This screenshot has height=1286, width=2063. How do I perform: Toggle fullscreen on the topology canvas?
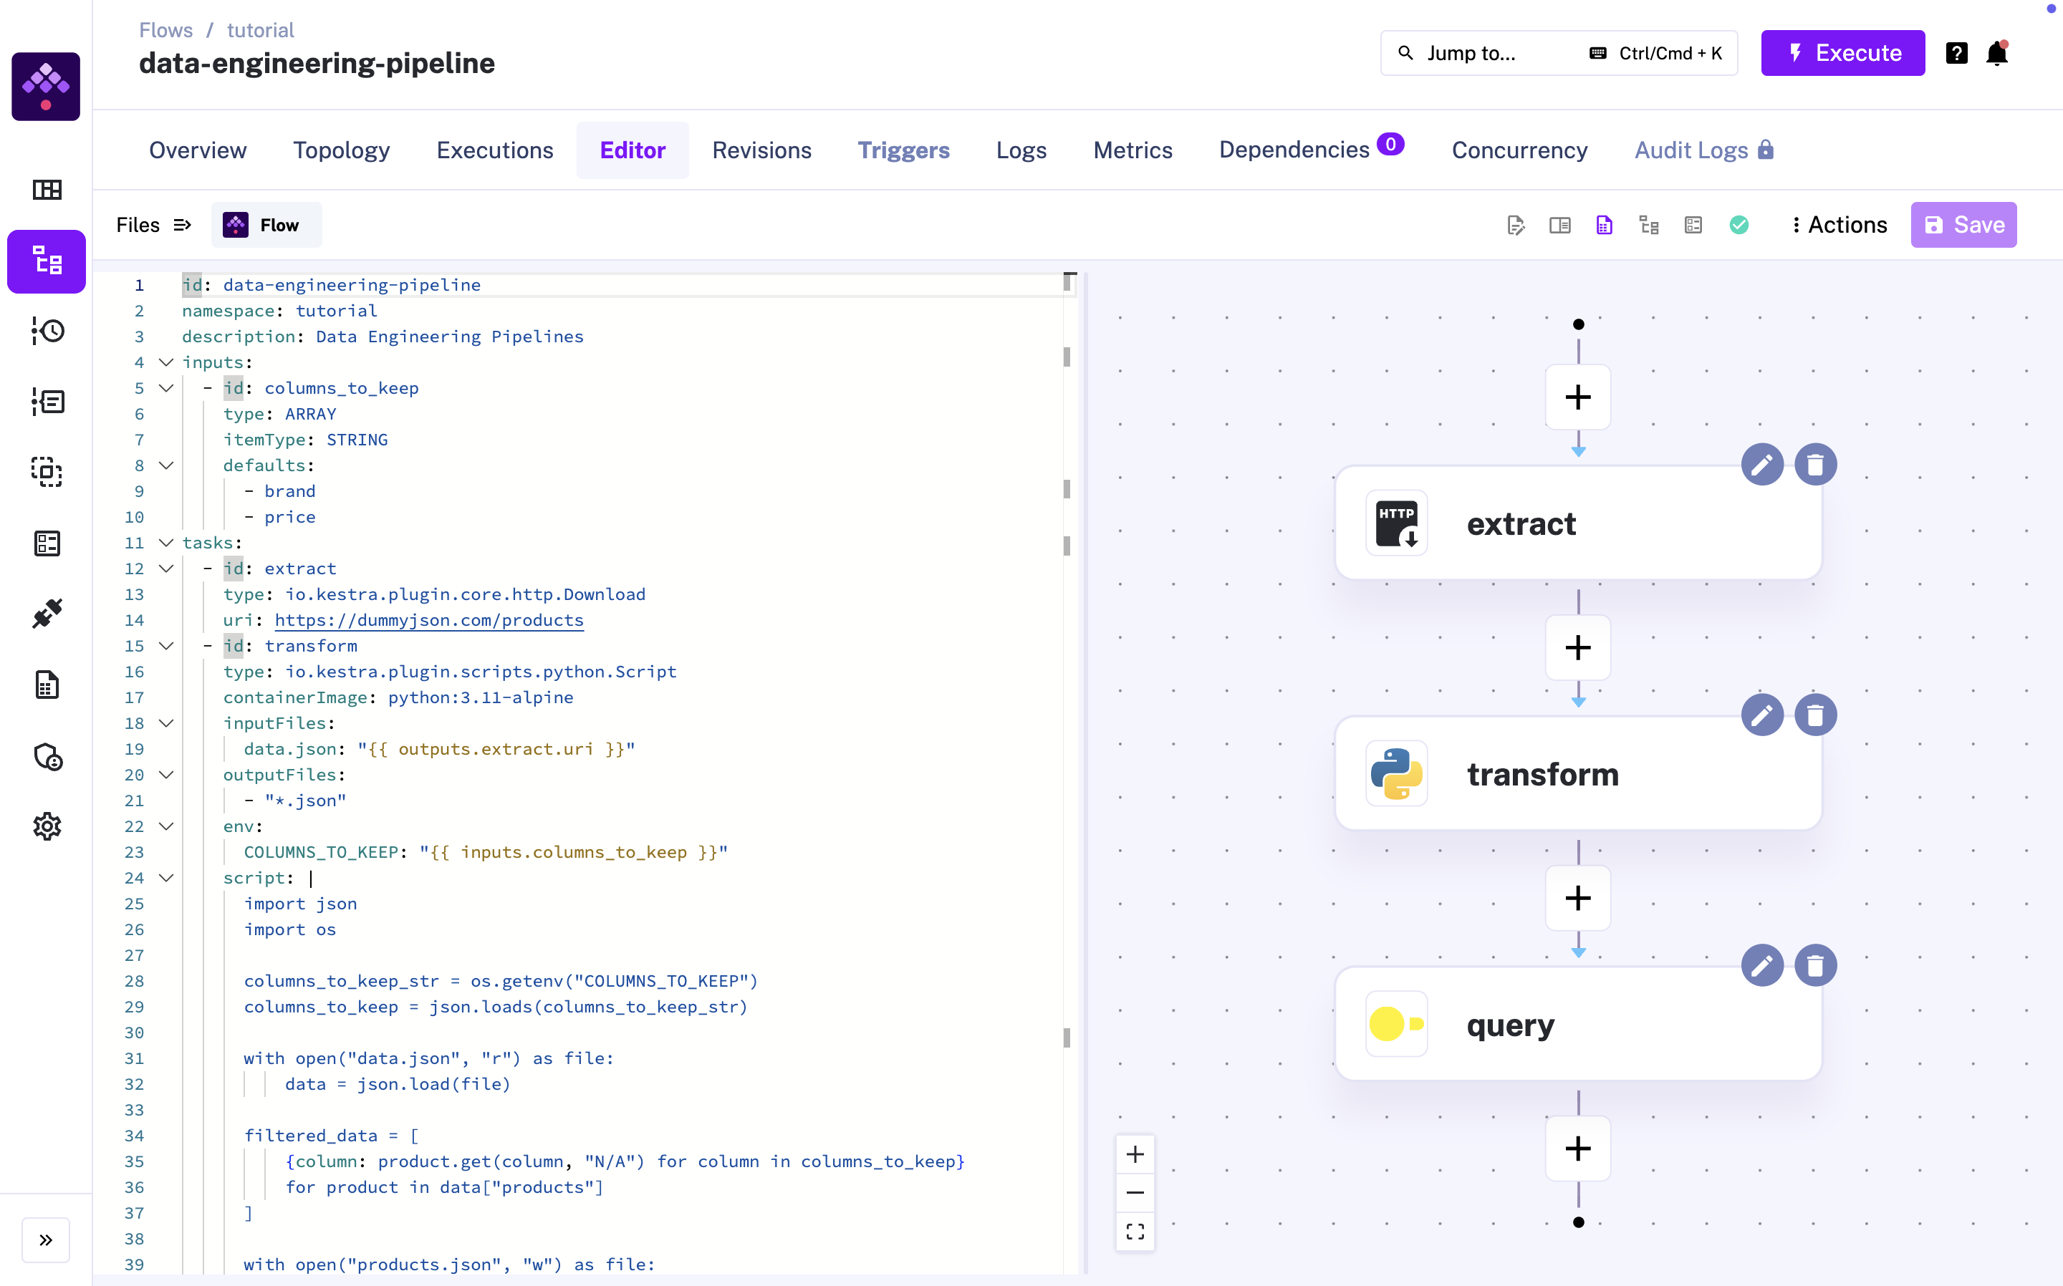(x=1135, y=1230)
